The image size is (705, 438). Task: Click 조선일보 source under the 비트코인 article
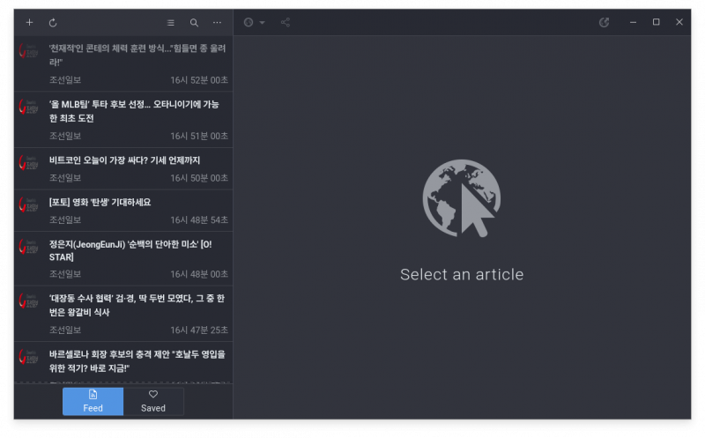click(x=65, y=178)
